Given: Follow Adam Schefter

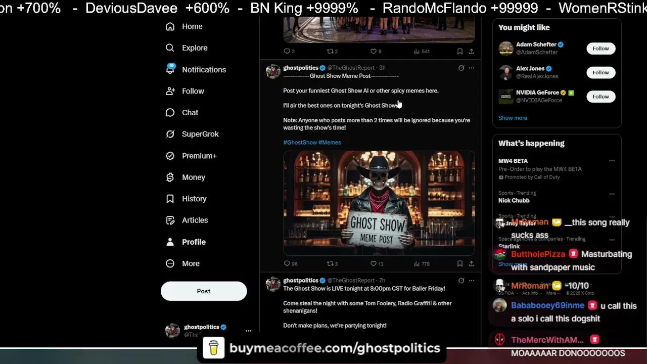Looking at the screenshot, I should [x=600, y=49].
